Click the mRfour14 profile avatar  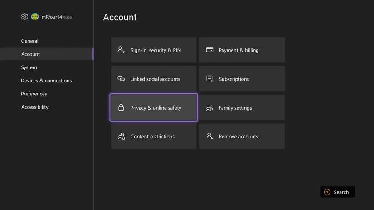pos(35,17)
